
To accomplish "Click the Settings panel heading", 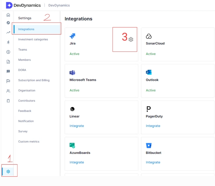I will tap(25, 18).
